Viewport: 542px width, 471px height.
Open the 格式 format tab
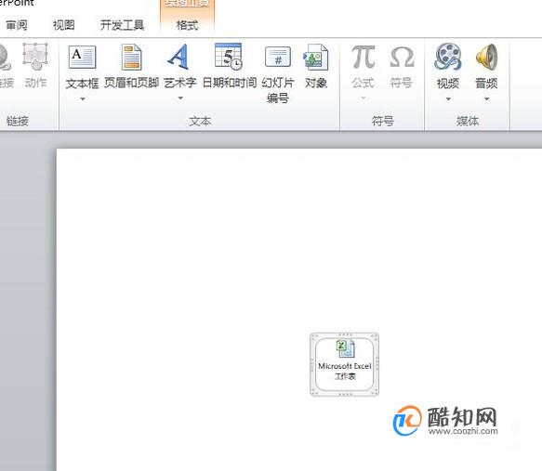(188, 25)
